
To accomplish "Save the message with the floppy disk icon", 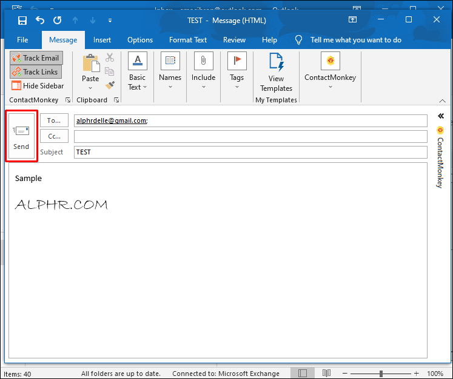I will (x=22, y=21).
